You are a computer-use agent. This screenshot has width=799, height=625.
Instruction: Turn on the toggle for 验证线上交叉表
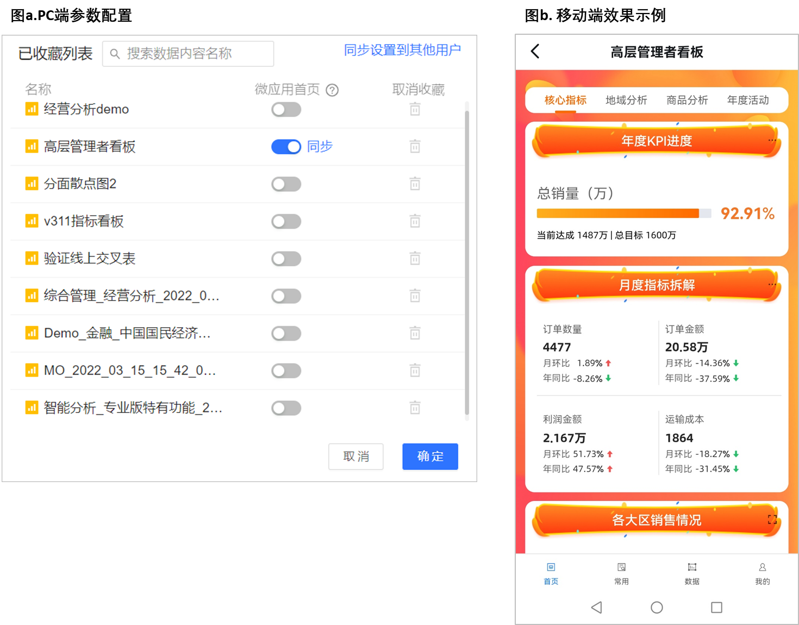[x=286, y=259]
